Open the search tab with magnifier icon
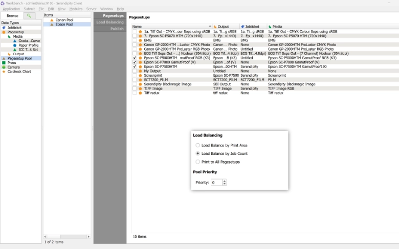The width and height of the screenshot is (399, 249). [29, 16]
